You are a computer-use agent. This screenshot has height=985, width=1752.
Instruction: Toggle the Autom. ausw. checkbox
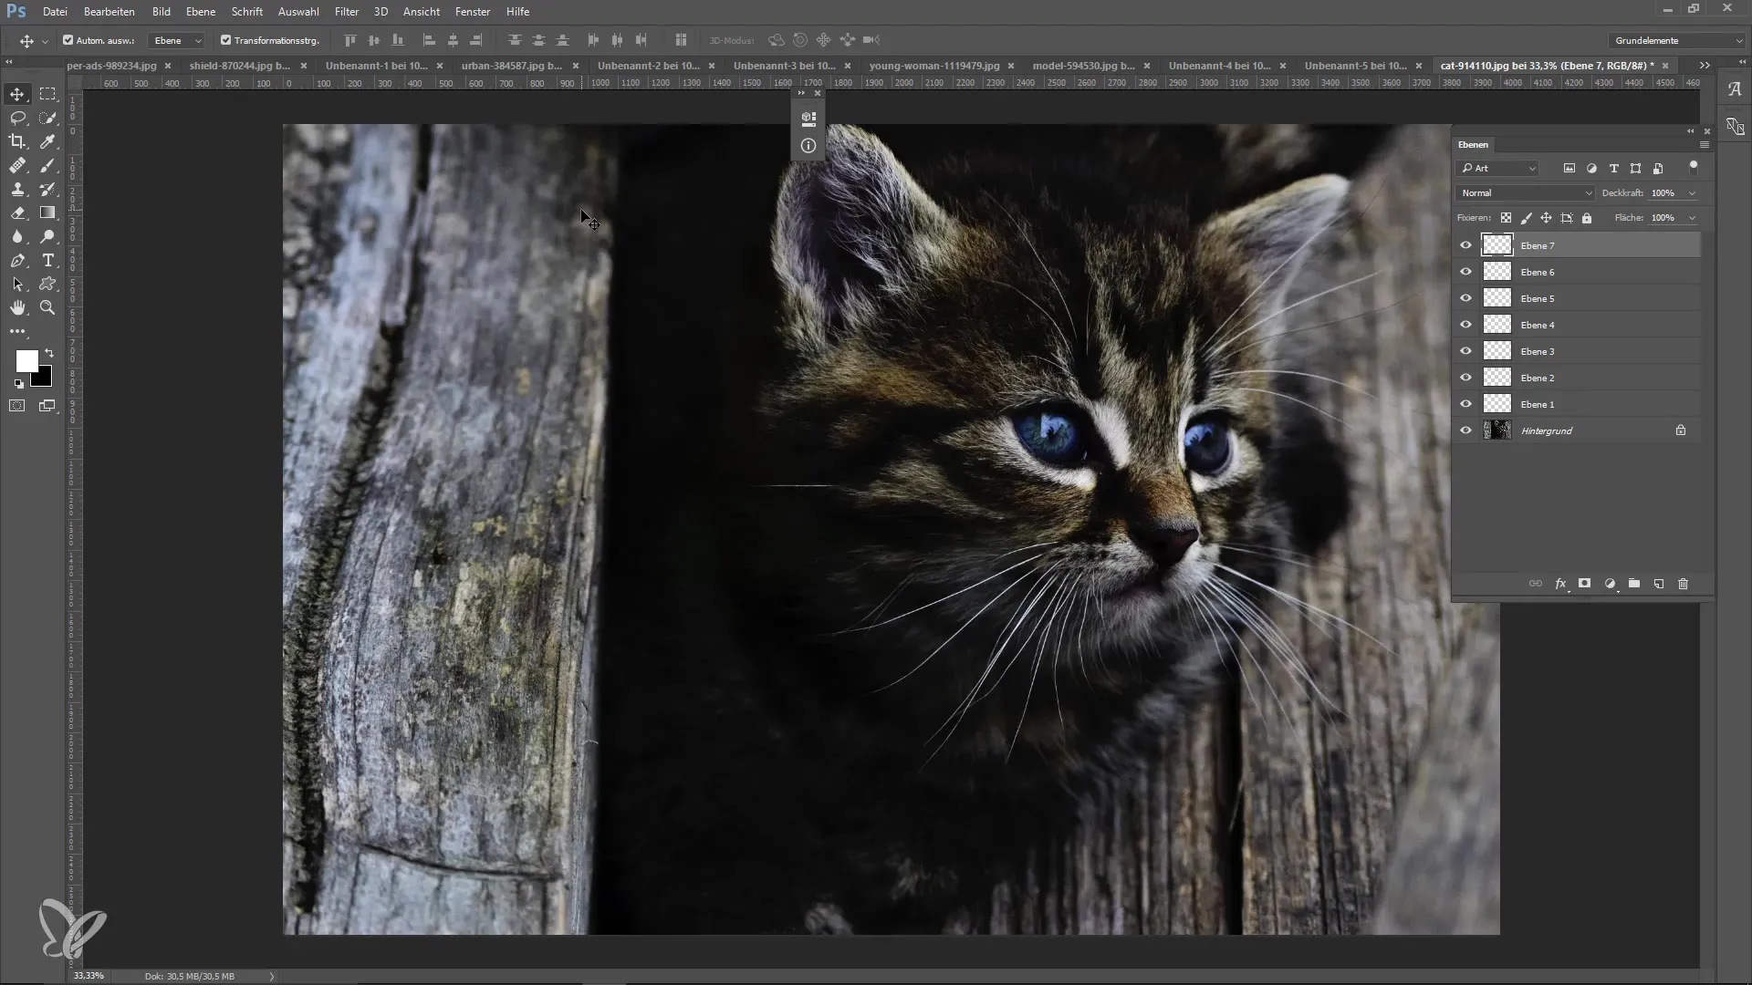[68, 40]
